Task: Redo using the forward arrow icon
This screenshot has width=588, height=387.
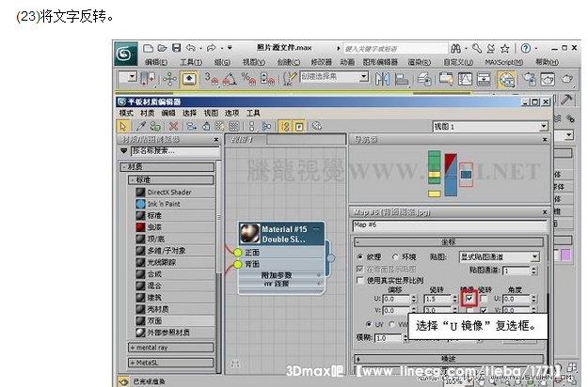Action: point(212,48)
